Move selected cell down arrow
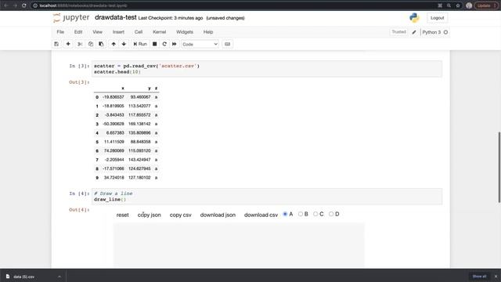This screenshot has width=501, height=282. click(124, 44)
